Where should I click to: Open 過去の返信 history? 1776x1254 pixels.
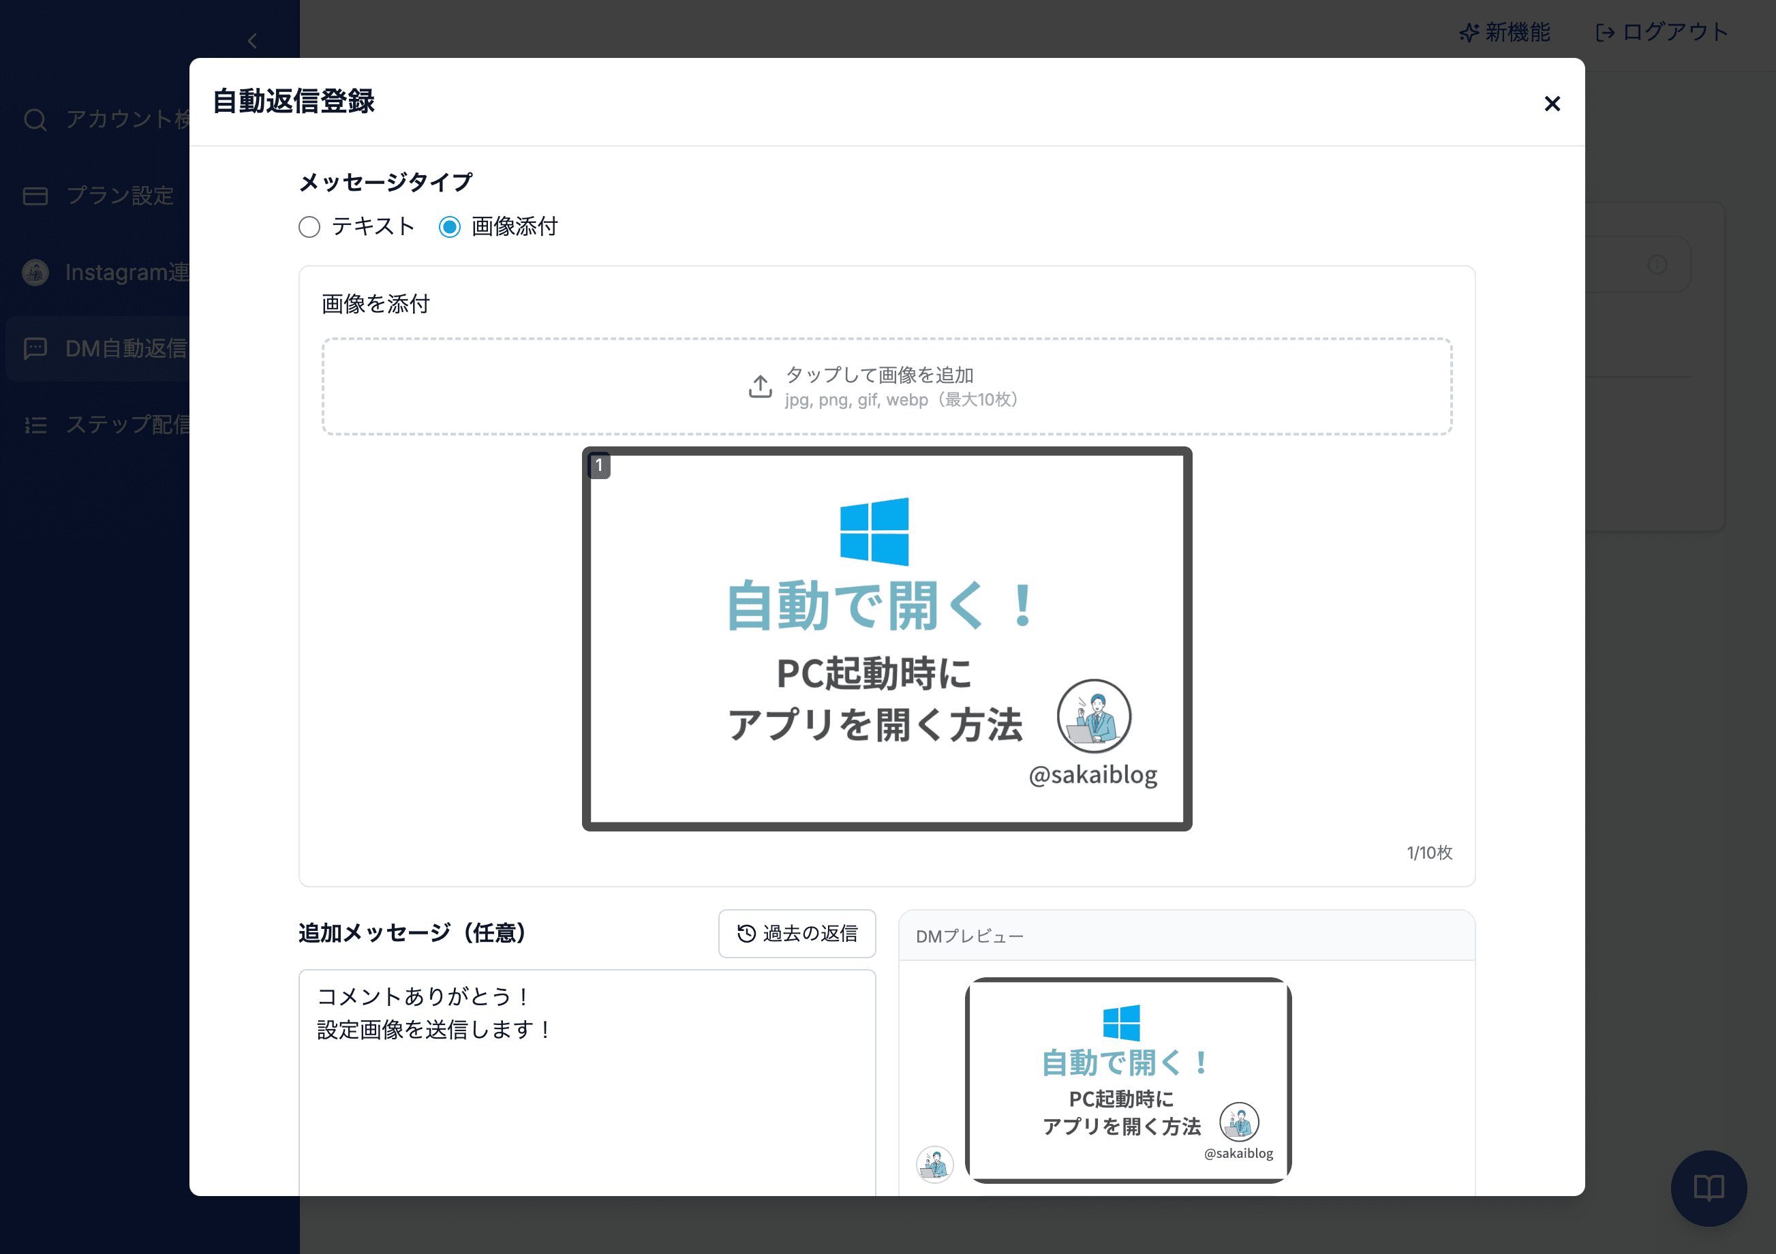point(797,933)
